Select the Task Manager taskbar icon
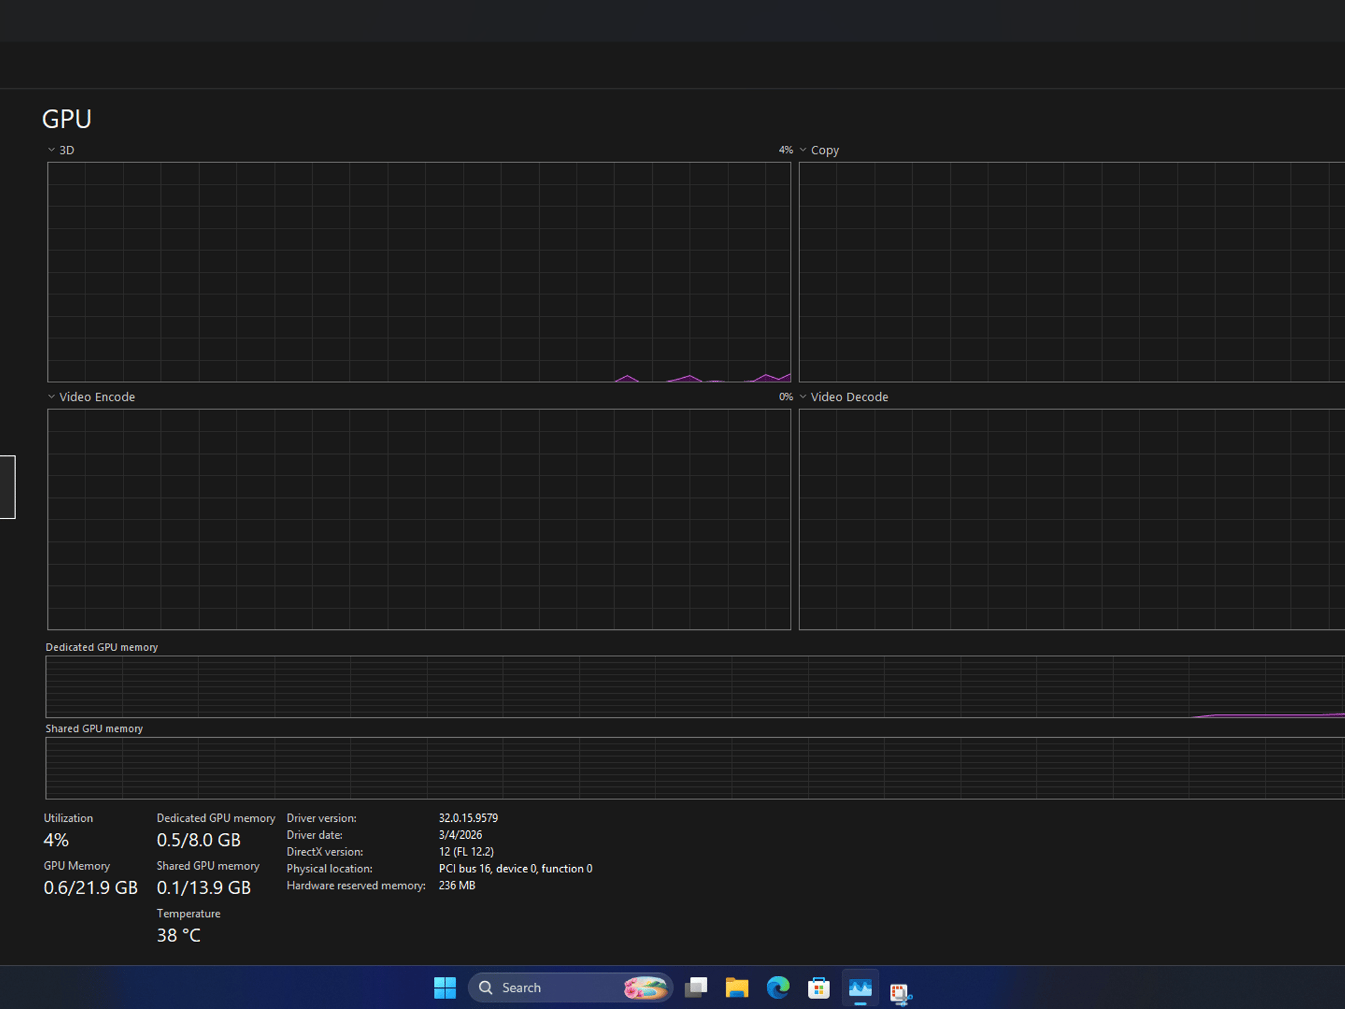 click(x=860, y=987)
